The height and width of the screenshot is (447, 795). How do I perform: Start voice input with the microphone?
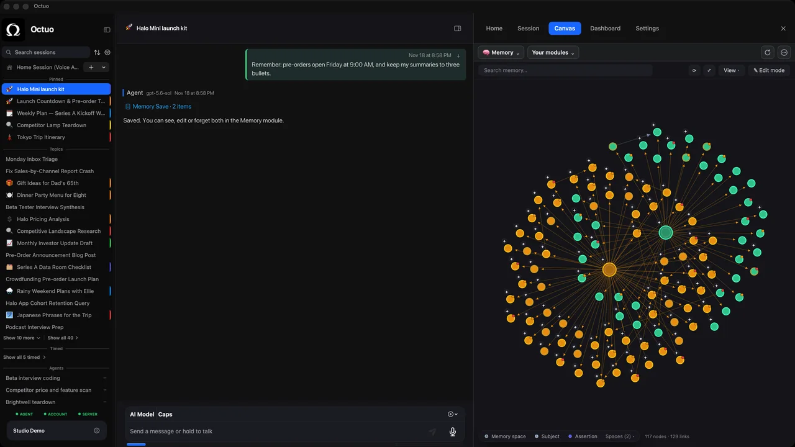[x=453, y=431]
